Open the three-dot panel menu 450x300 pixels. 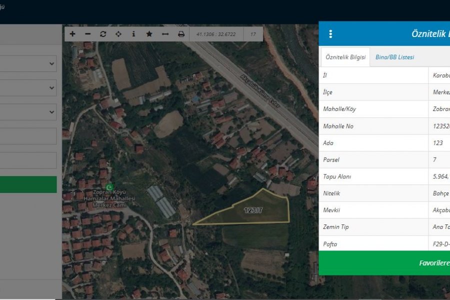click(330, 34)
